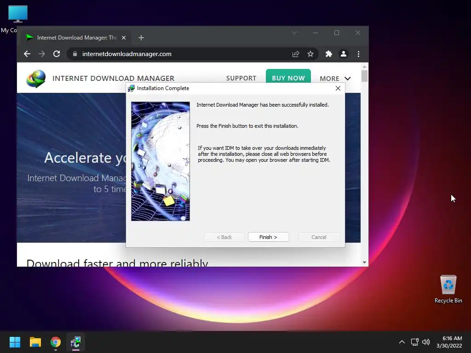Click the page scrollbar down arrow
The width and height of the screenshot is (471, 353).
click(x=364, y=262)
